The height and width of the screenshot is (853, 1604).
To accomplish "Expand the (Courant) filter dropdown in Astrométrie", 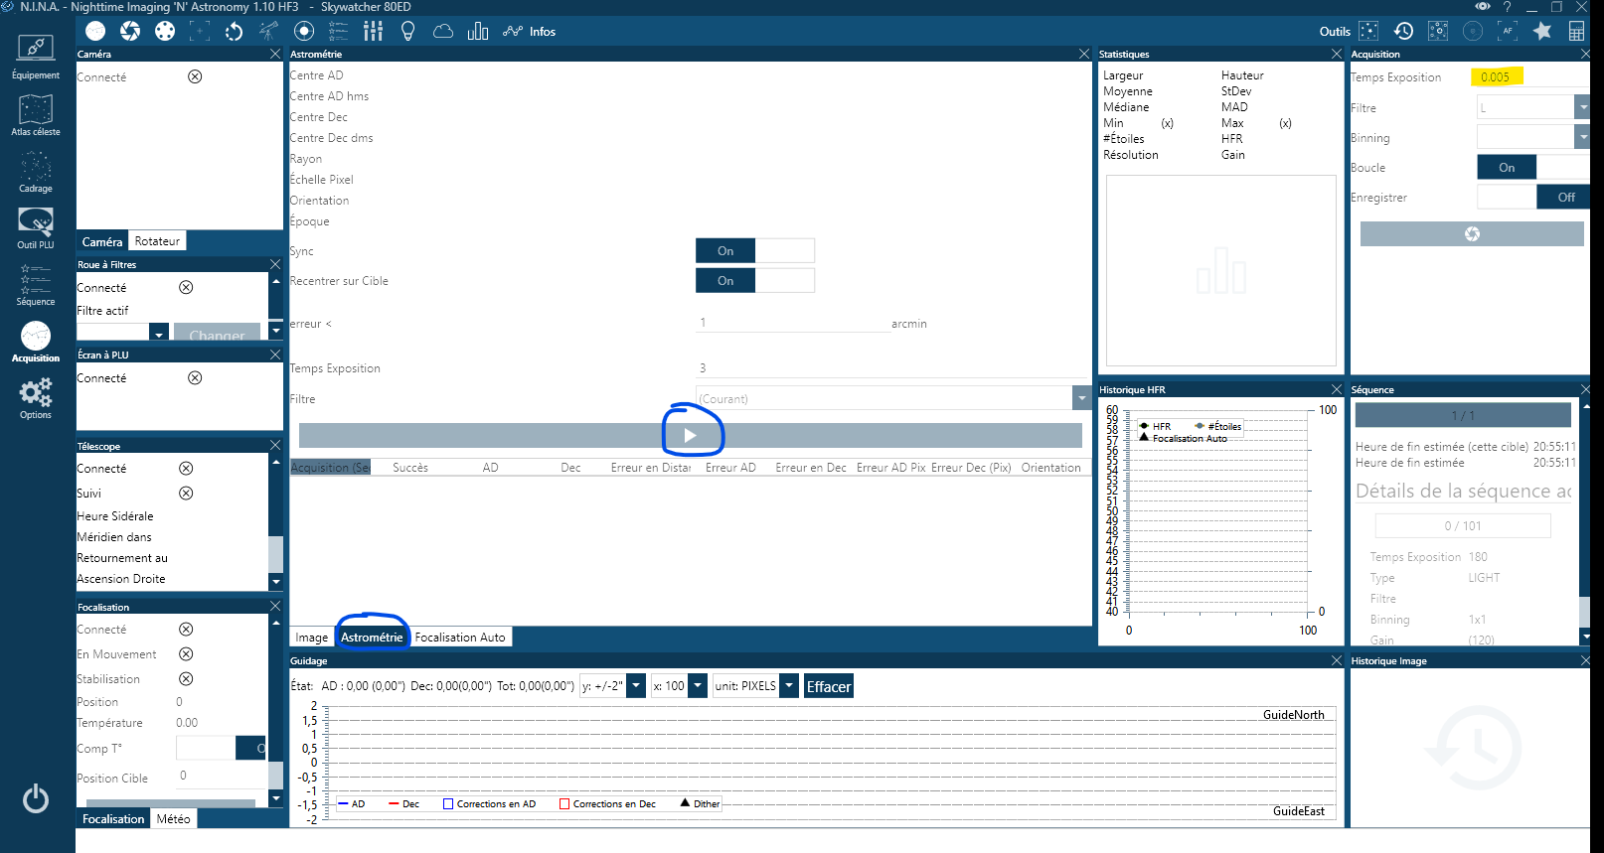I will 1081,398.
